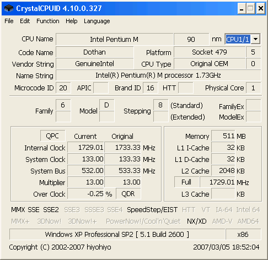Click the original System Bus 533.33
The height and width of the screenshot is (260, 268).
coord(123,171)
